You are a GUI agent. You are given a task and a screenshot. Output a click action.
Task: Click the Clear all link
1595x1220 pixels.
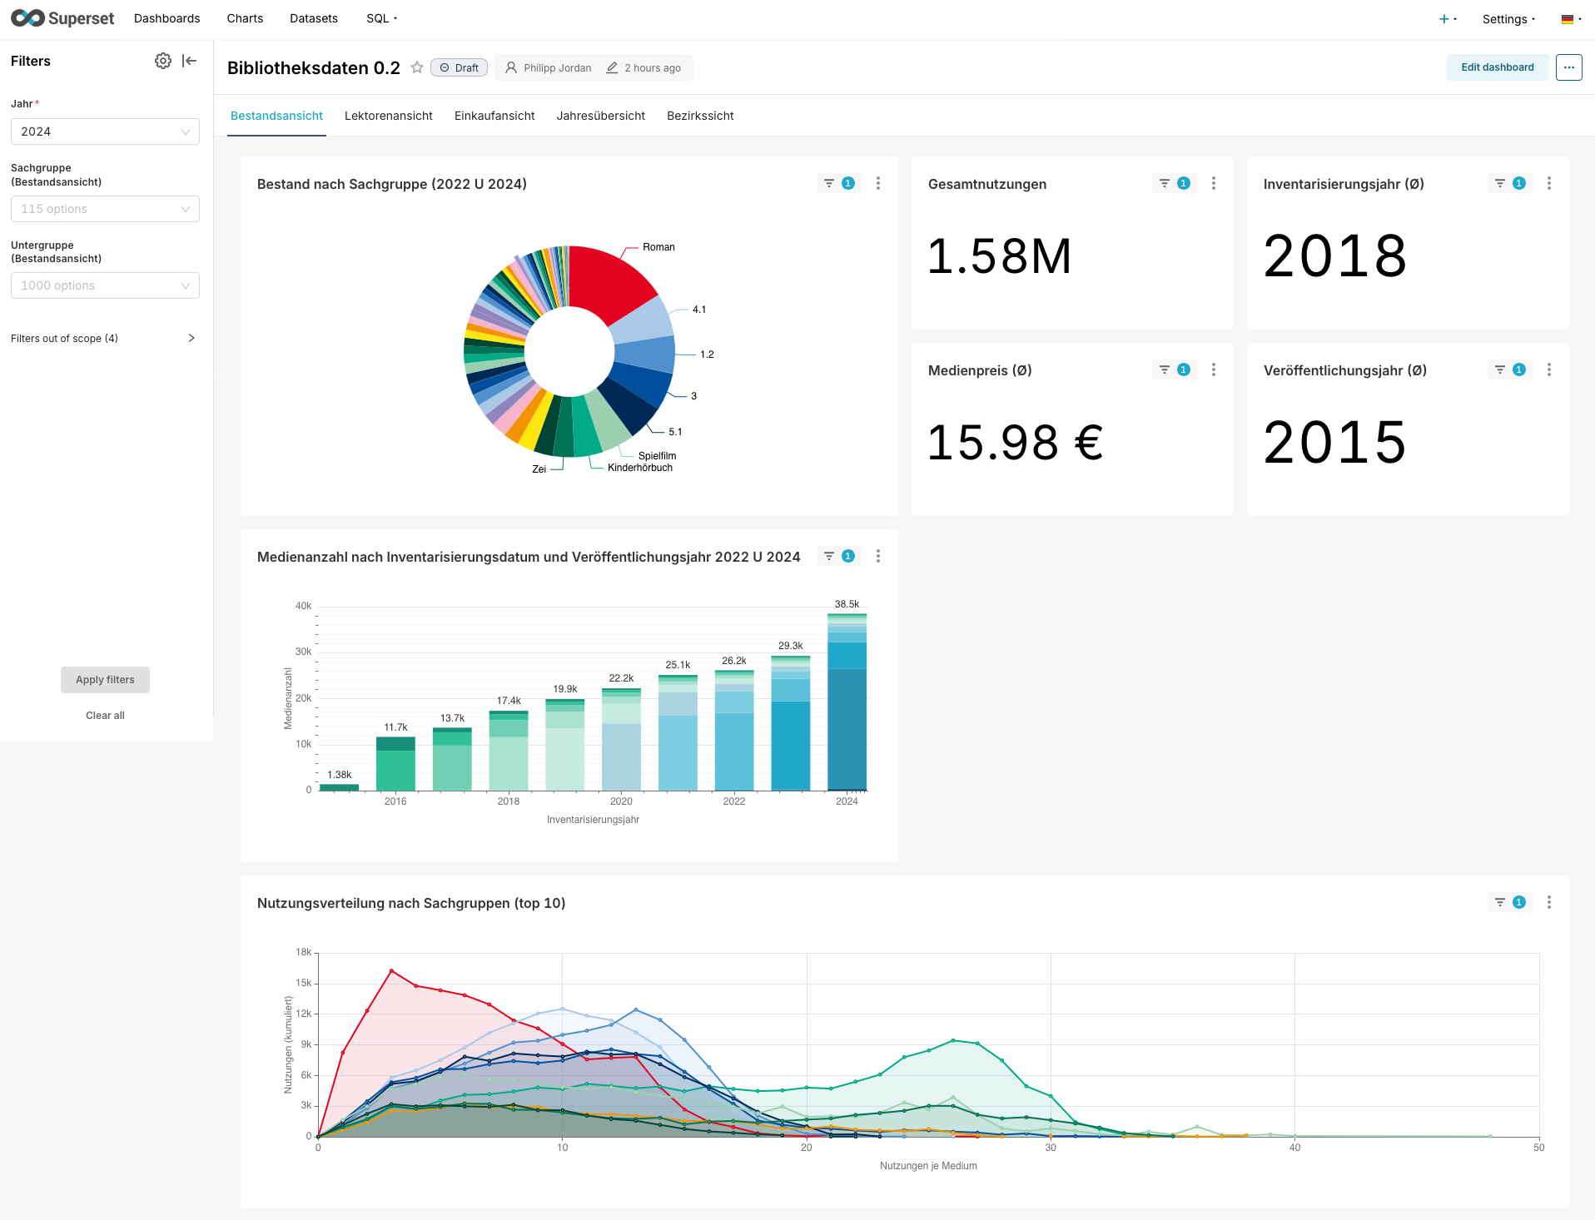[x=104, y=715]
